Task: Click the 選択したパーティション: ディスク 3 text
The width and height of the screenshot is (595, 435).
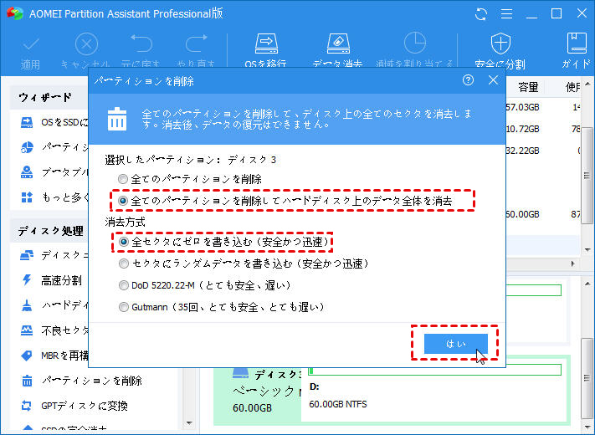Action: 191,160
